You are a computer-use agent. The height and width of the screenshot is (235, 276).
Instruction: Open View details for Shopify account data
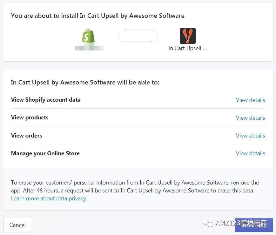click(x=250, y=100)
